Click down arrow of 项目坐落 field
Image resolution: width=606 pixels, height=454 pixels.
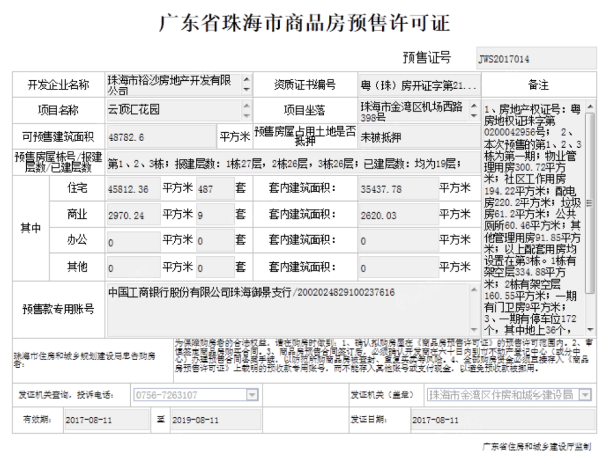473,116
